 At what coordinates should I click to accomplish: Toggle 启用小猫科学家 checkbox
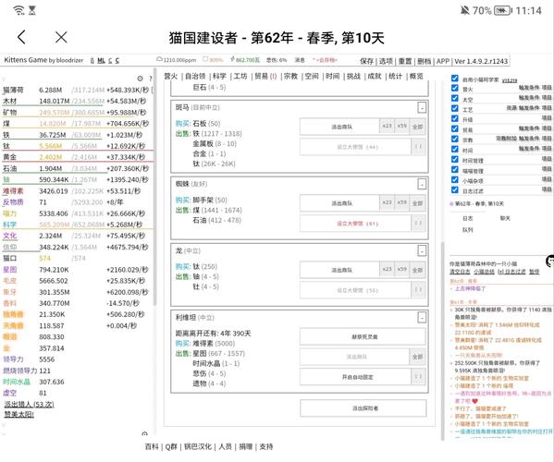[x=455, y=79]
